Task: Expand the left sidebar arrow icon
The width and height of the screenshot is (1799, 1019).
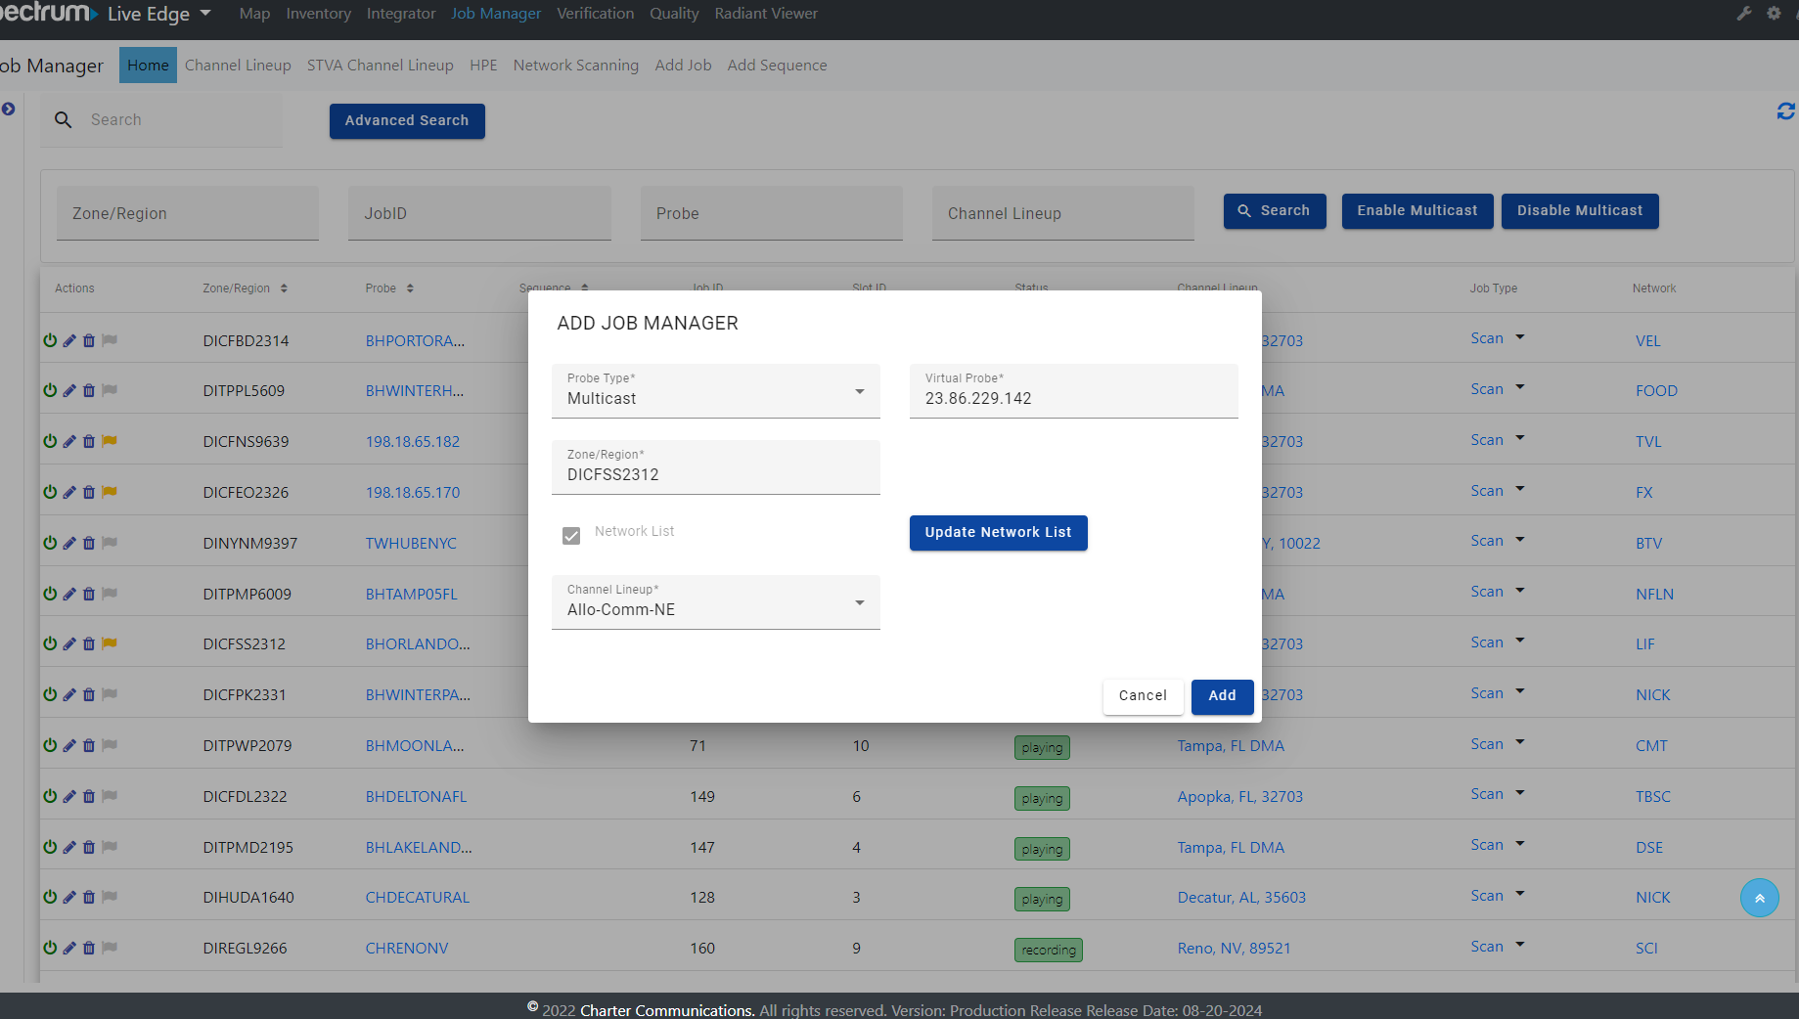Action: coord(8,110)
